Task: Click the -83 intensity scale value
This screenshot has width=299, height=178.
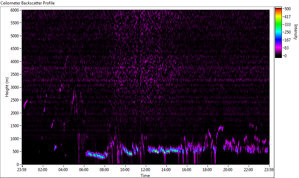Action: point(286,48)
